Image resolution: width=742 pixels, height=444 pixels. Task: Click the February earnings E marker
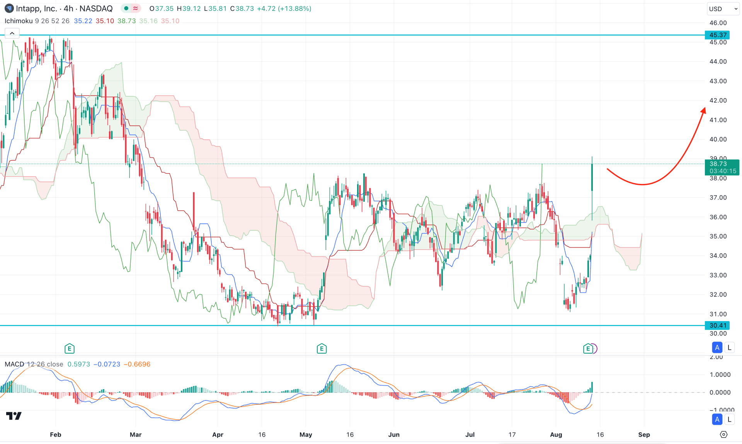pos(70,349)
